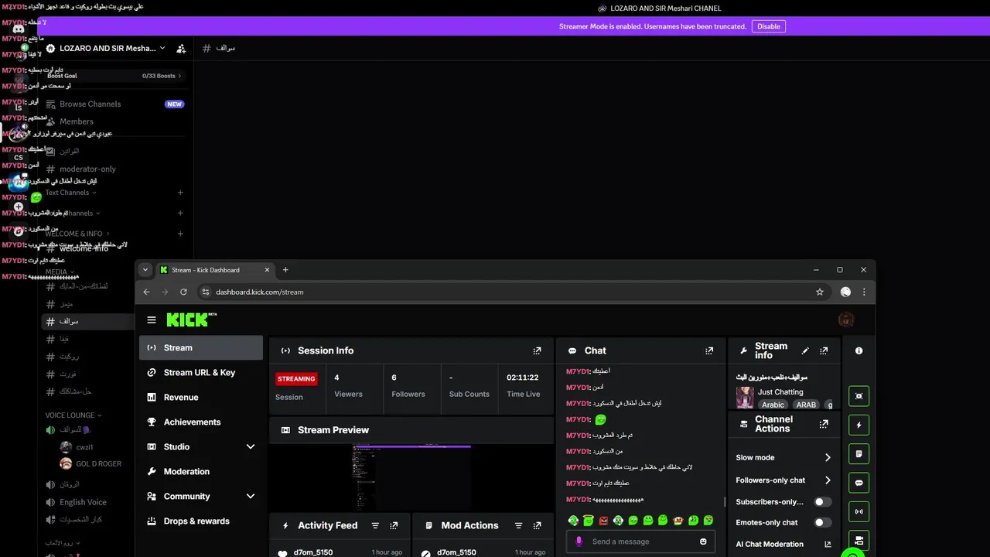Click the Boost Goal progress bar
This screenshot has width=990, height=557.
click(x=114, y=76)
